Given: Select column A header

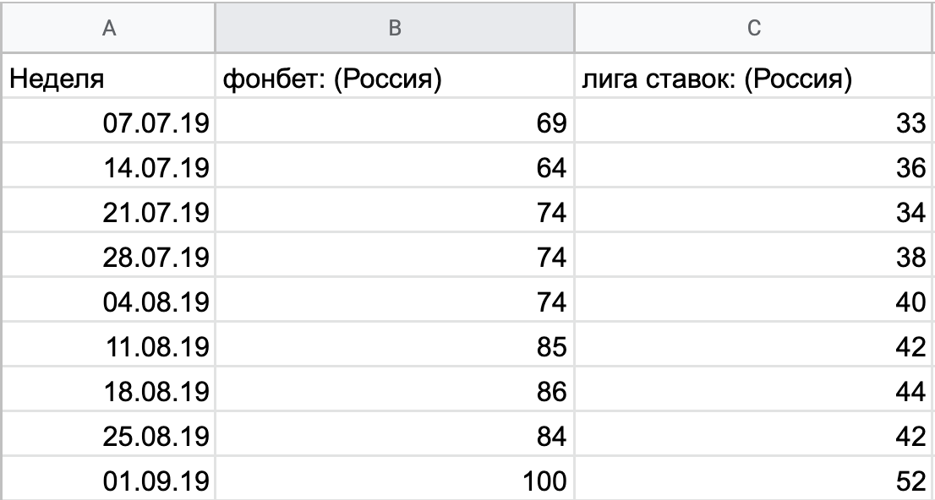Looking at the screenshot, I should [x=107, y=29].
